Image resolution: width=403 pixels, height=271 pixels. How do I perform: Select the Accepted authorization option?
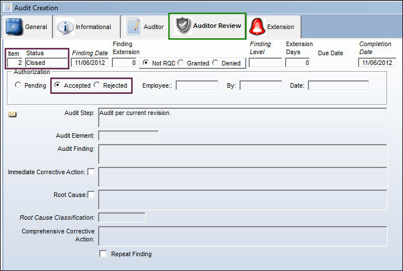(58, 85)
